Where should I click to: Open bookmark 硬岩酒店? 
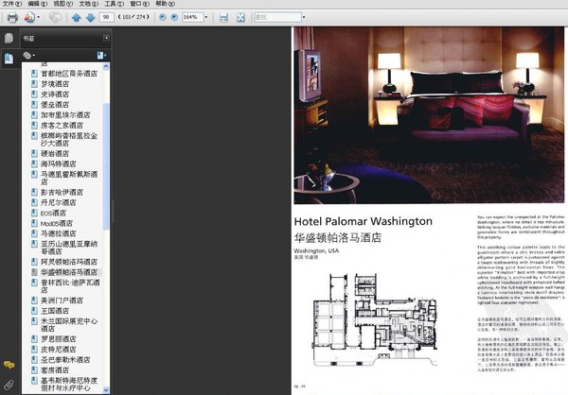55,153
